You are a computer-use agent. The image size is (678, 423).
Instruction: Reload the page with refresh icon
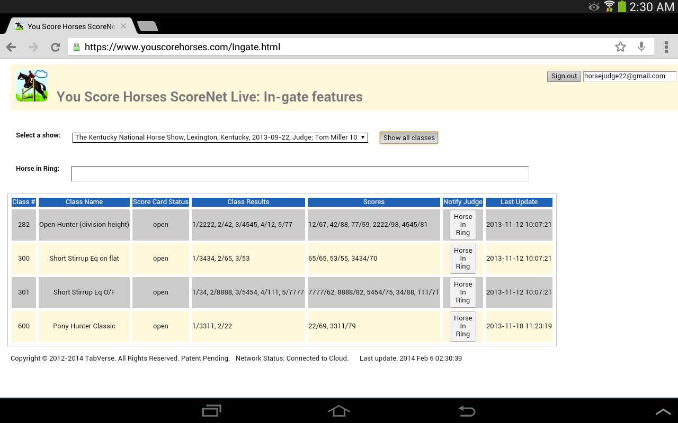pyautogui.click(x=55, y=47)
